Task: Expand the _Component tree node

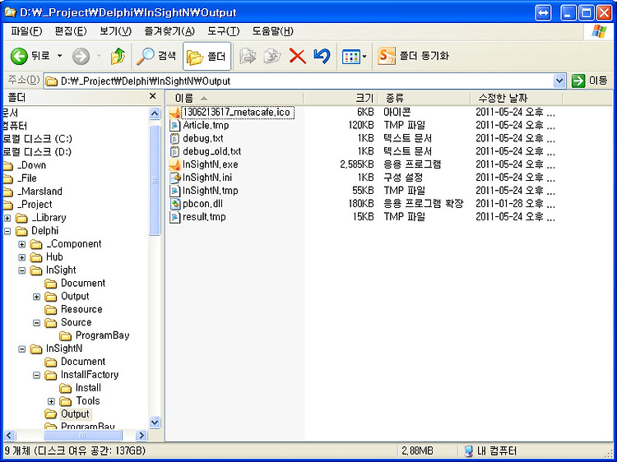Action: pos(22,244)
